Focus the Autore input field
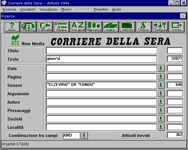Viewport: 188px width, 150px height. (x=102, y=102)
